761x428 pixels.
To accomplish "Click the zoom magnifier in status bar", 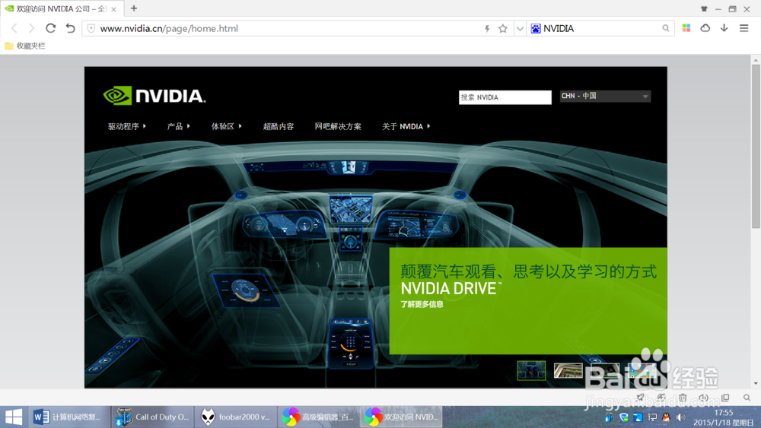I will click(747, 398).
